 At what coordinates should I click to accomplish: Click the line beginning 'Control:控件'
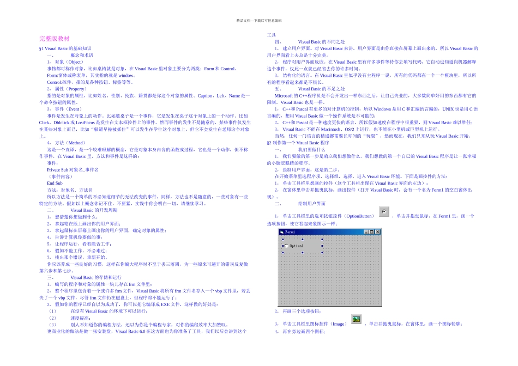click(x=90, y=82)
